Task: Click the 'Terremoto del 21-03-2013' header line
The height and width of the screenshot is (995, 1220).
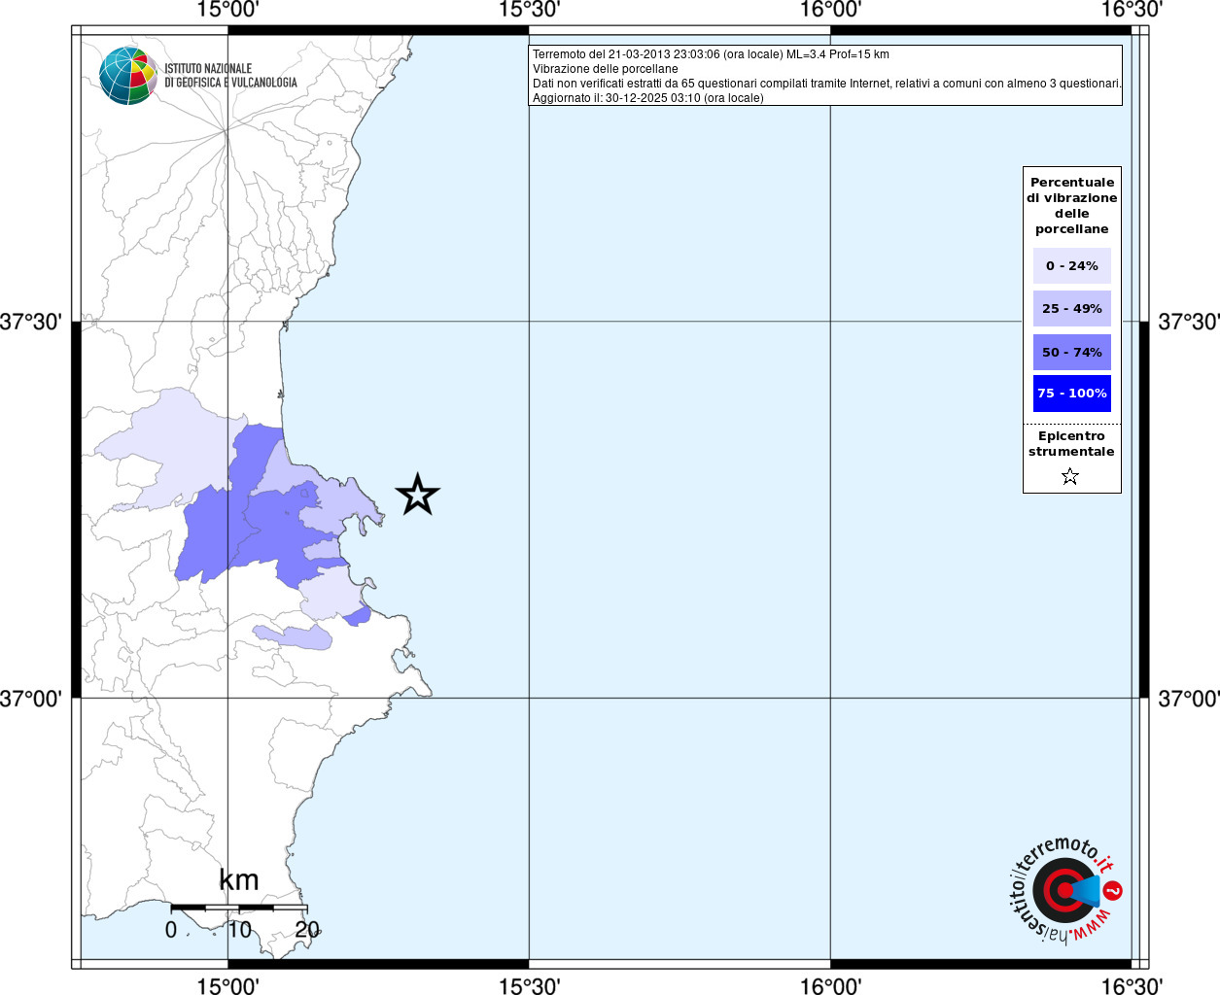Action: click(711, 54)
